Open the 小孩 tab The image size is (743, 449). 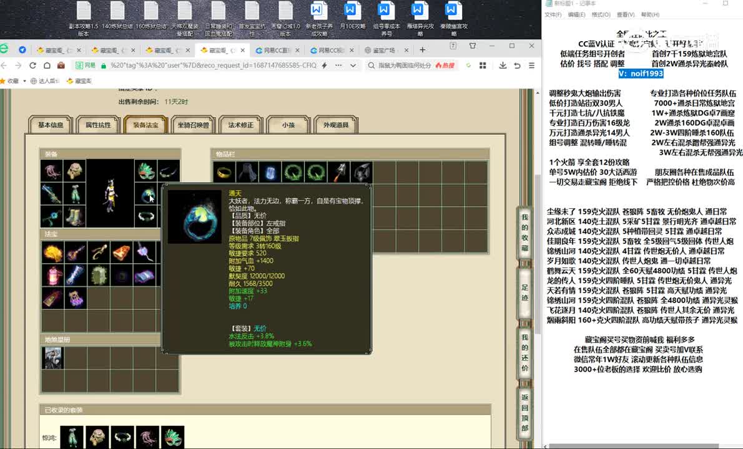288,125
